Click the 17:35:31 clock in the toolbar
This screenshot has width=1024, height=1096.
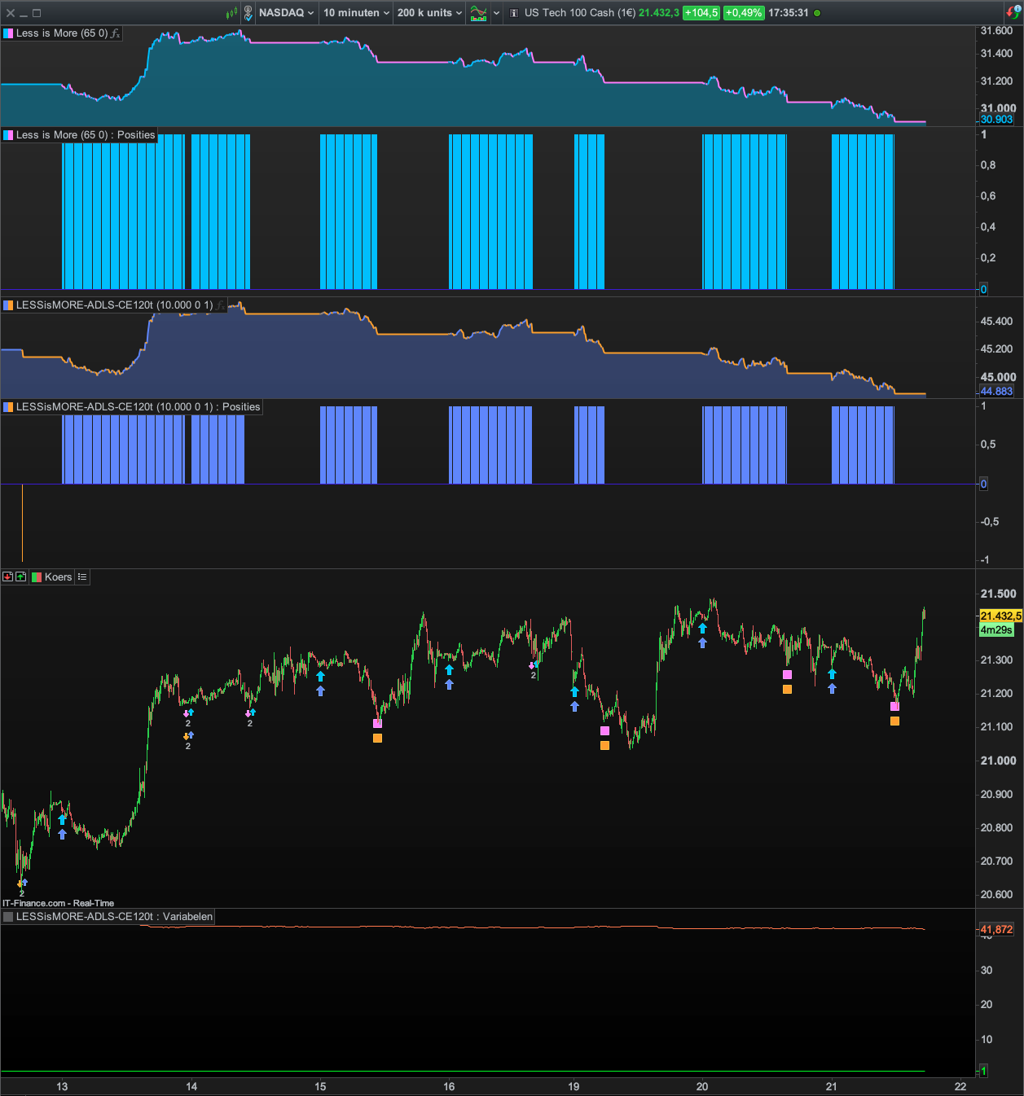(789, 13)
